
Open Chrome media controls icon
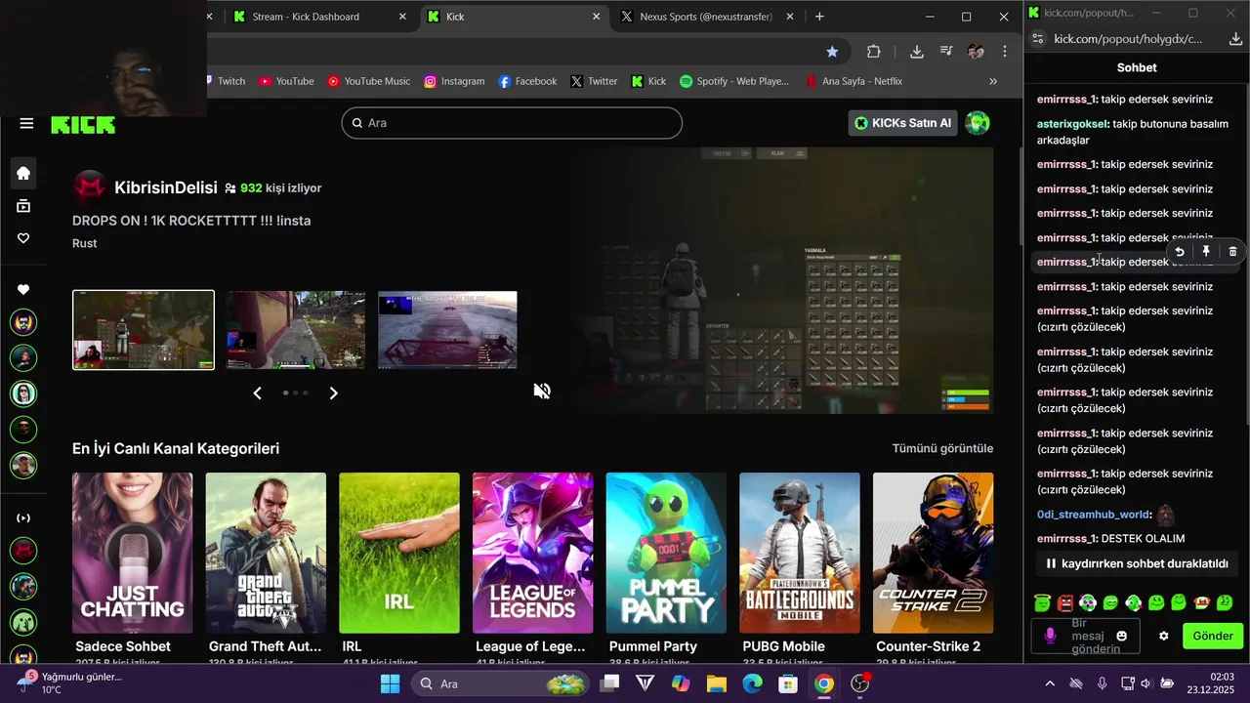click(946, 52)
